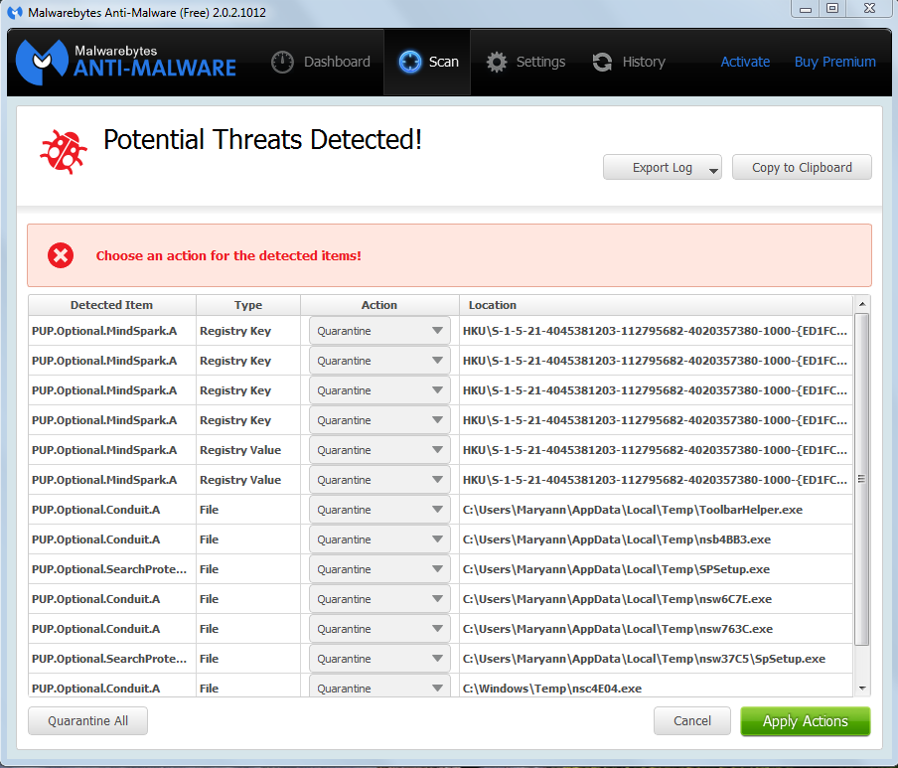
Task: Click the scrollbar down arrow
Action: point(862,689)
